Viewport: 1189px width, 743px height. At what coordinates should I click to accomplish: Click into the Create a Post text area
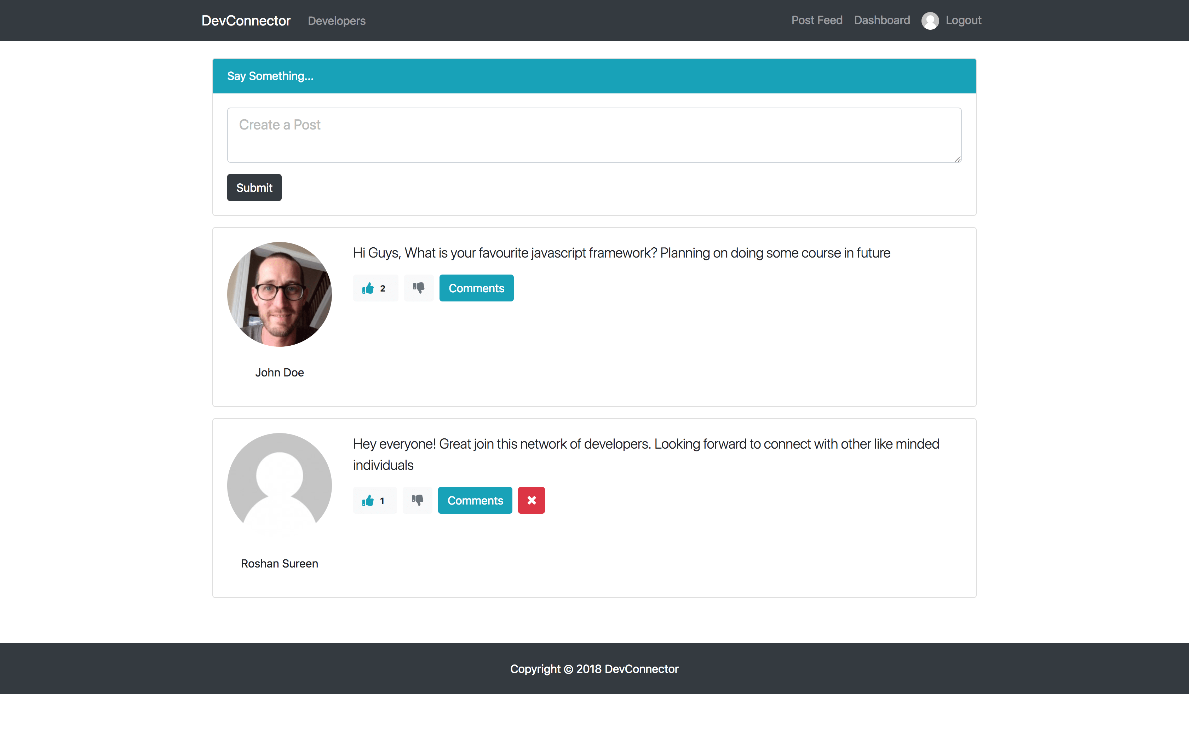[593, 135]
